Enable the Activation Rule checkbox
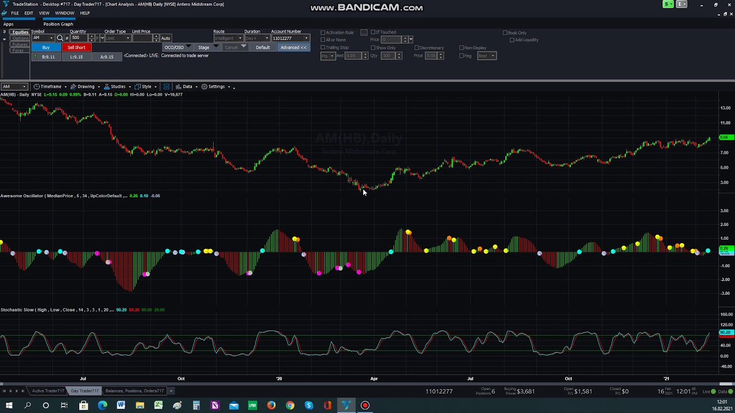The image size is (735, 413). (x=323, y=33)
